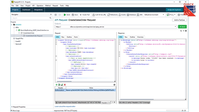Open the Edit menu
The width and height of the screenshot is (199, 112).
point(17,5)
